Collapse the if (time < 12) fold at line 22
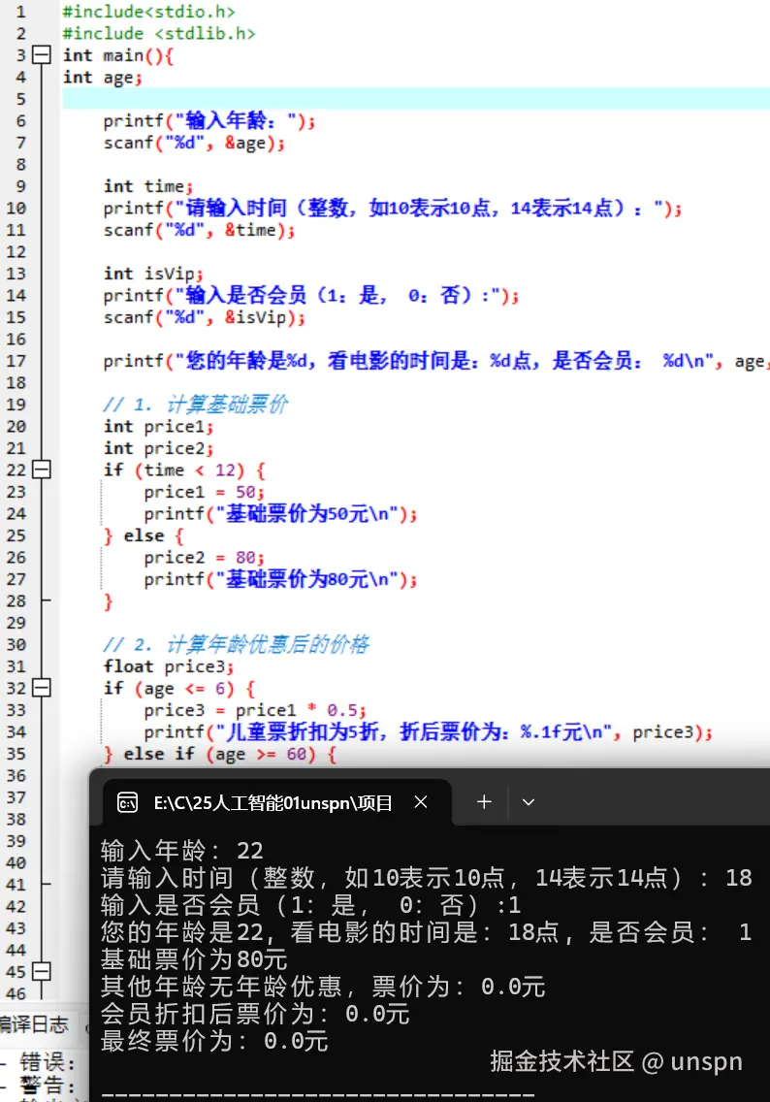 (42, 470)
